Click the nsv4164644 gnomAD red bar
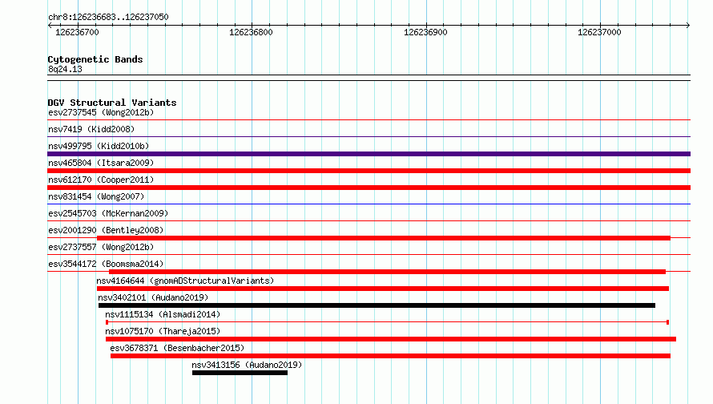This screenshot has height=404, width=713. click(x=383, y=289)
